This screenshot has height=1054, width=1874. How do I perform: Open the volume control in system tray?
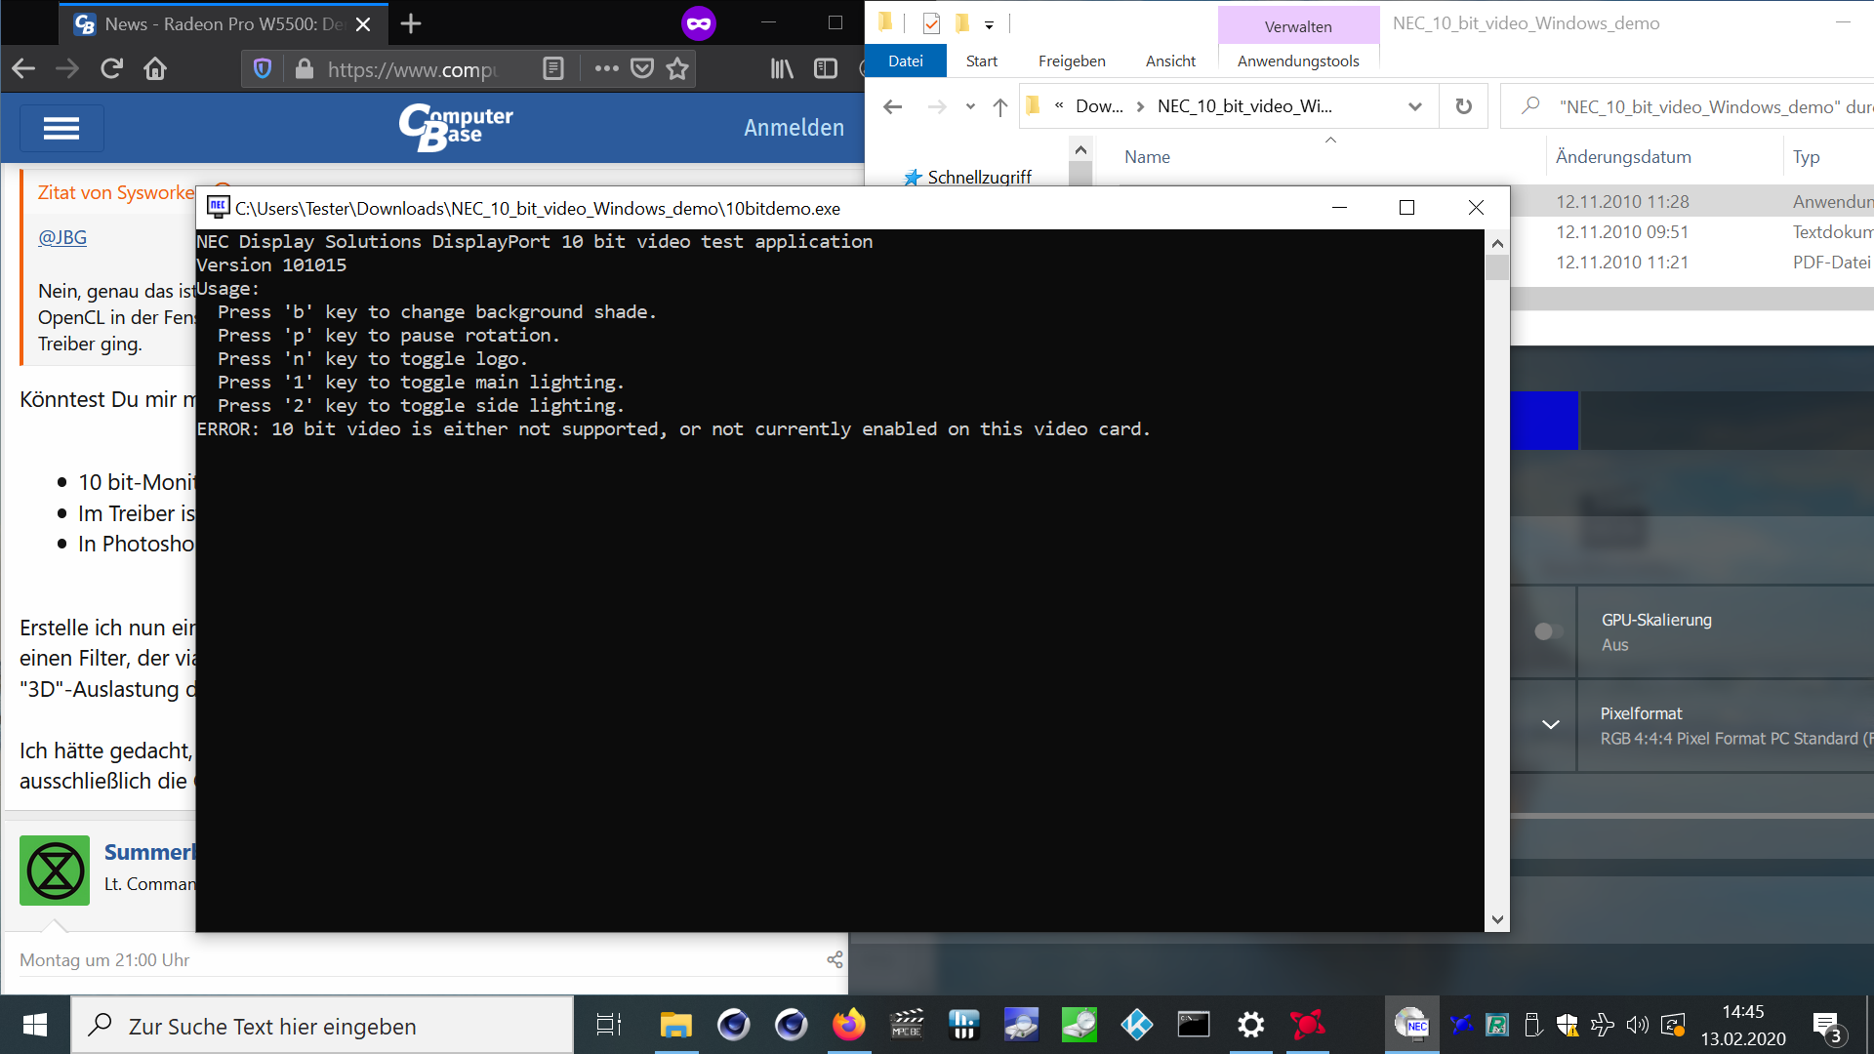pos(1638,1025)
